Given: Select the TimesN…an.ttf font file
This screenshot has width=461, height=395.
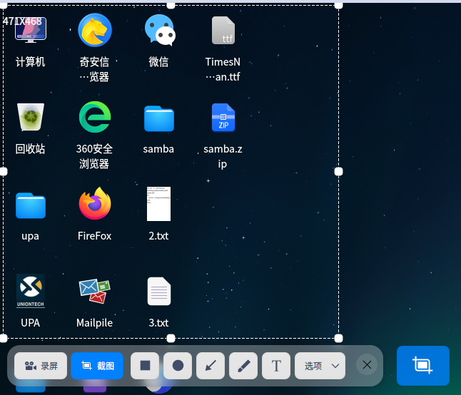Looking at the screenshot, I should (223, 30).
